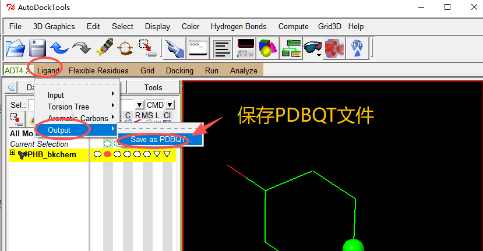
Task: Toggle first white oval for PHB_bkchem row
Action: tap(97, 154)
